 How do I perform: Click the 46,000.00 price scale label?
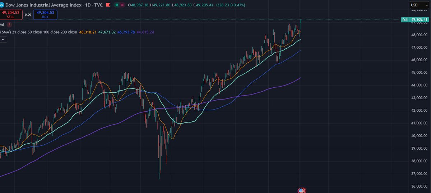[419, 60]
